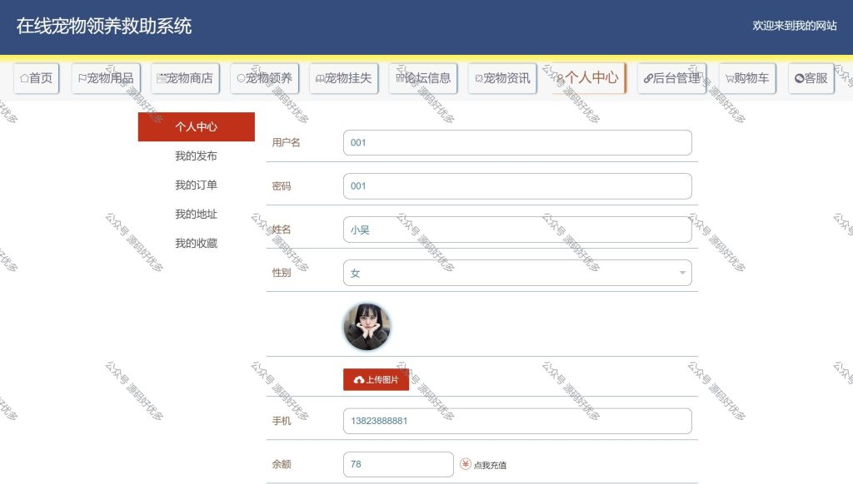Open 我的收藏 in sidebar

coord(197,243)
